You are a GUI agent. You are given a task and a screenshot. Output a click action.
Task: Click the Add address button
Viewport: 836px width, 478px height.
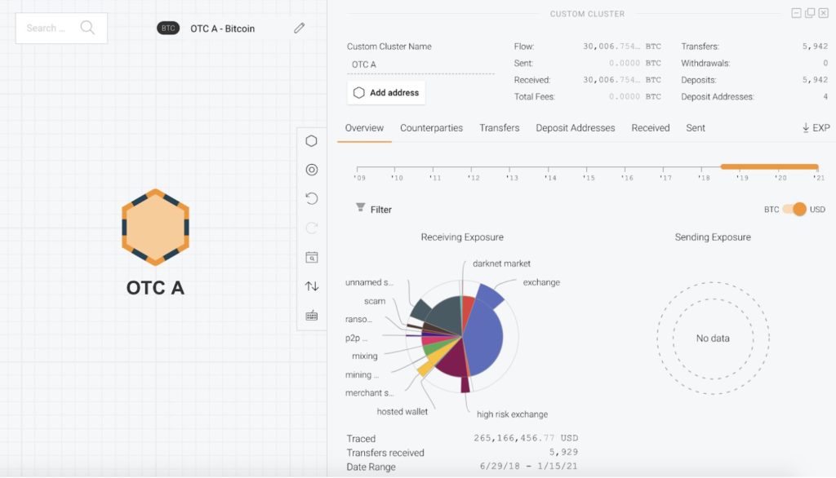pyautogui.click(x=386, y=93)
